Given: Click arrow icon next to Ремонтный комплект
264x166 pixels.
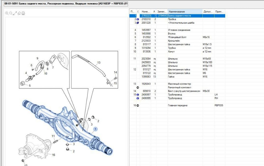Looking at the screenshot, I should point(138,87).
